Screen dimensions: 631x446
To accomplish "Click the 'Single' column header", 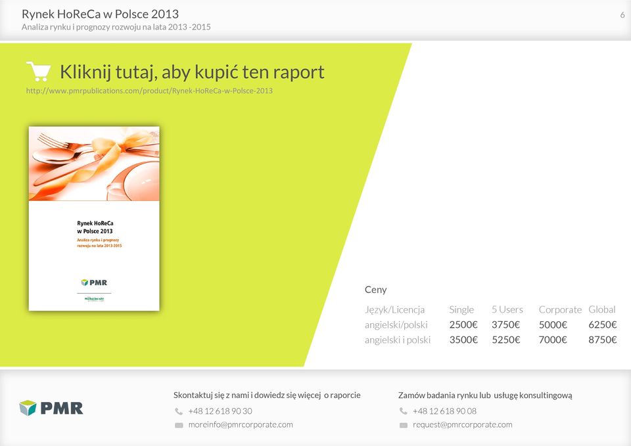I will pos(461,309).
